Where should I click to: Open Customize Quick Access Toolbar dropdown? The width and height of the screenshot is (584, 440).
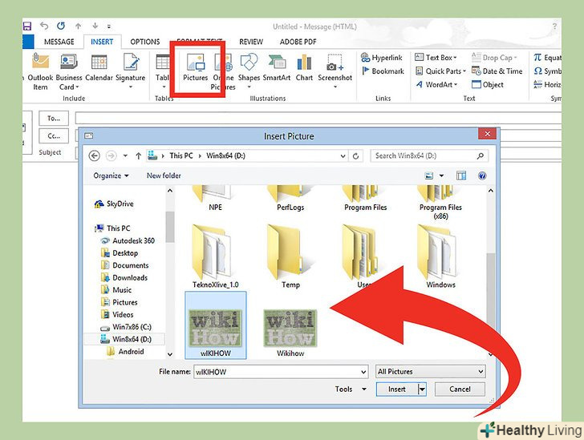coord(109,26)
